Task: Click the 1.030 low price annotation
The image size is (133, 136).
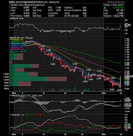Action: point(85,81)
